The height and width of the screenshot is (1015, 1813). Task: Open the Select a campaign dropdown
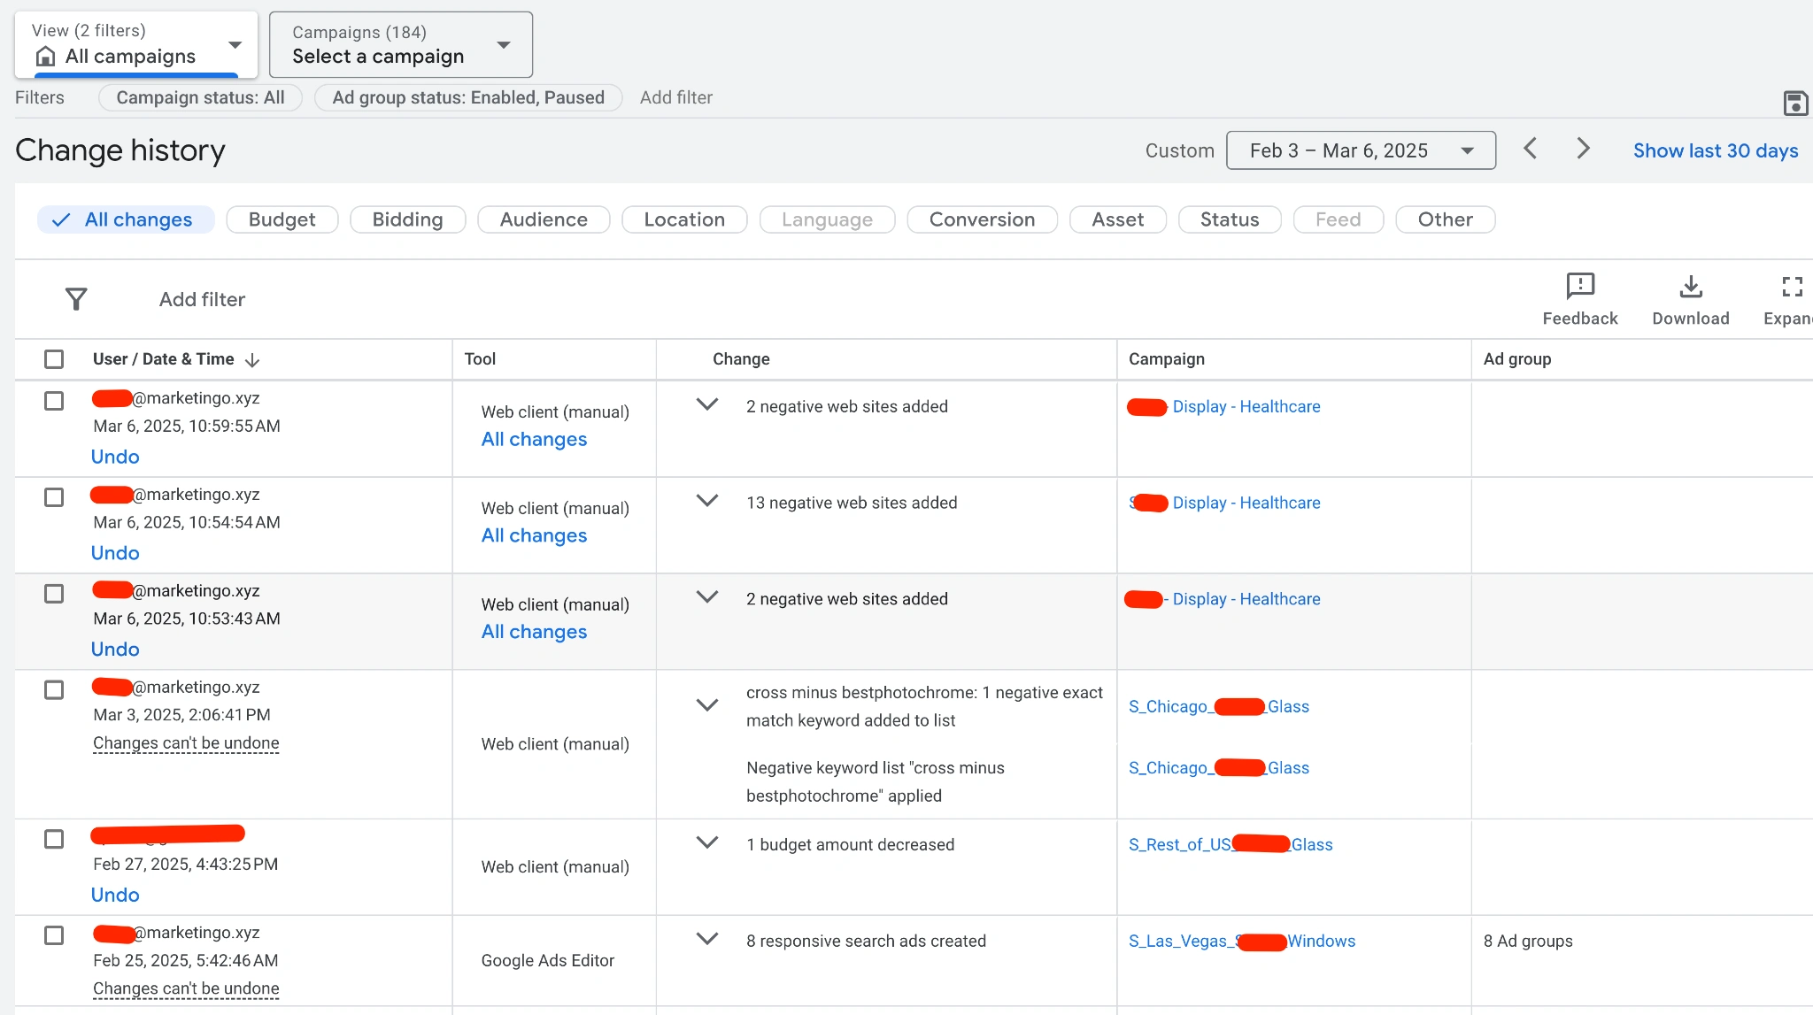pyautogui.click(x=400, y=45)
